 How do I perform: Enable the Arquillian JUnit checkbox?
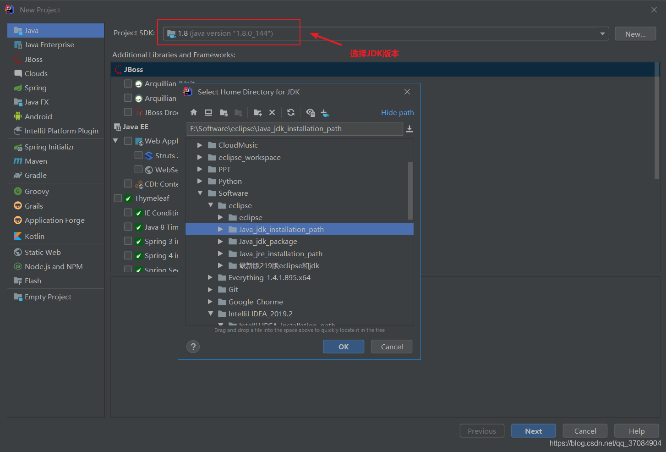(x=128, y=83)
